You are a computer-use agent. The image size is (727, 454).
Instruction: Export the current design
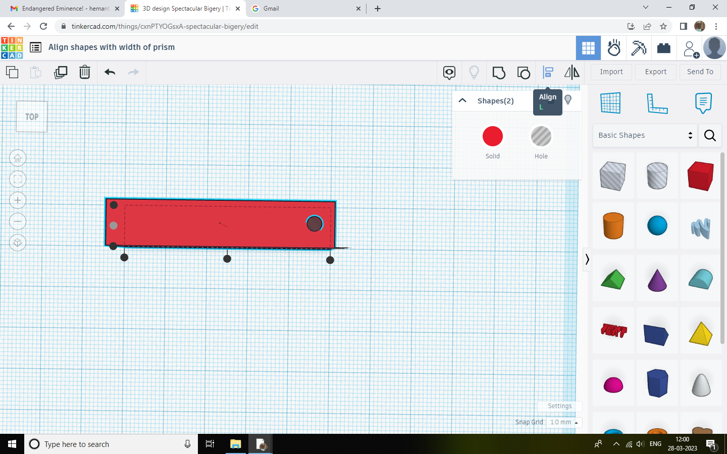[655, 72]
